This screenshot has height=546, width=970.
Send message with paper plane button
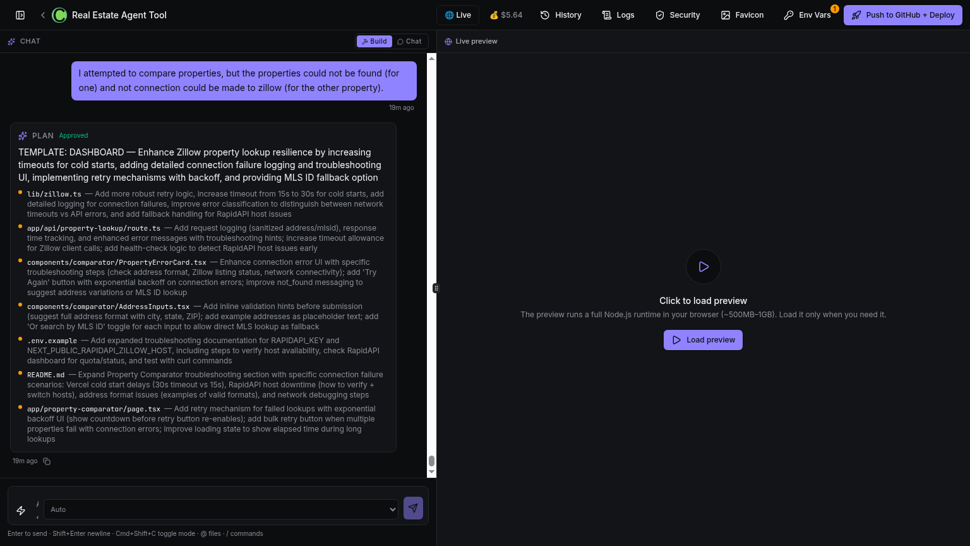pos(413,507)
